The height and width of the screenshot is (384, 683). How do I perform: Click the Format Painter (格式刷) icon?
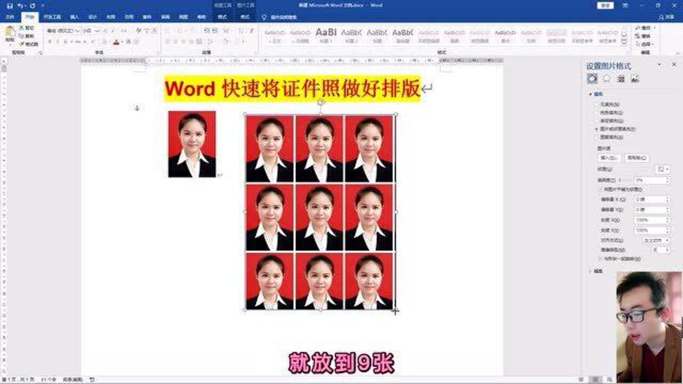tap(21, 44)
